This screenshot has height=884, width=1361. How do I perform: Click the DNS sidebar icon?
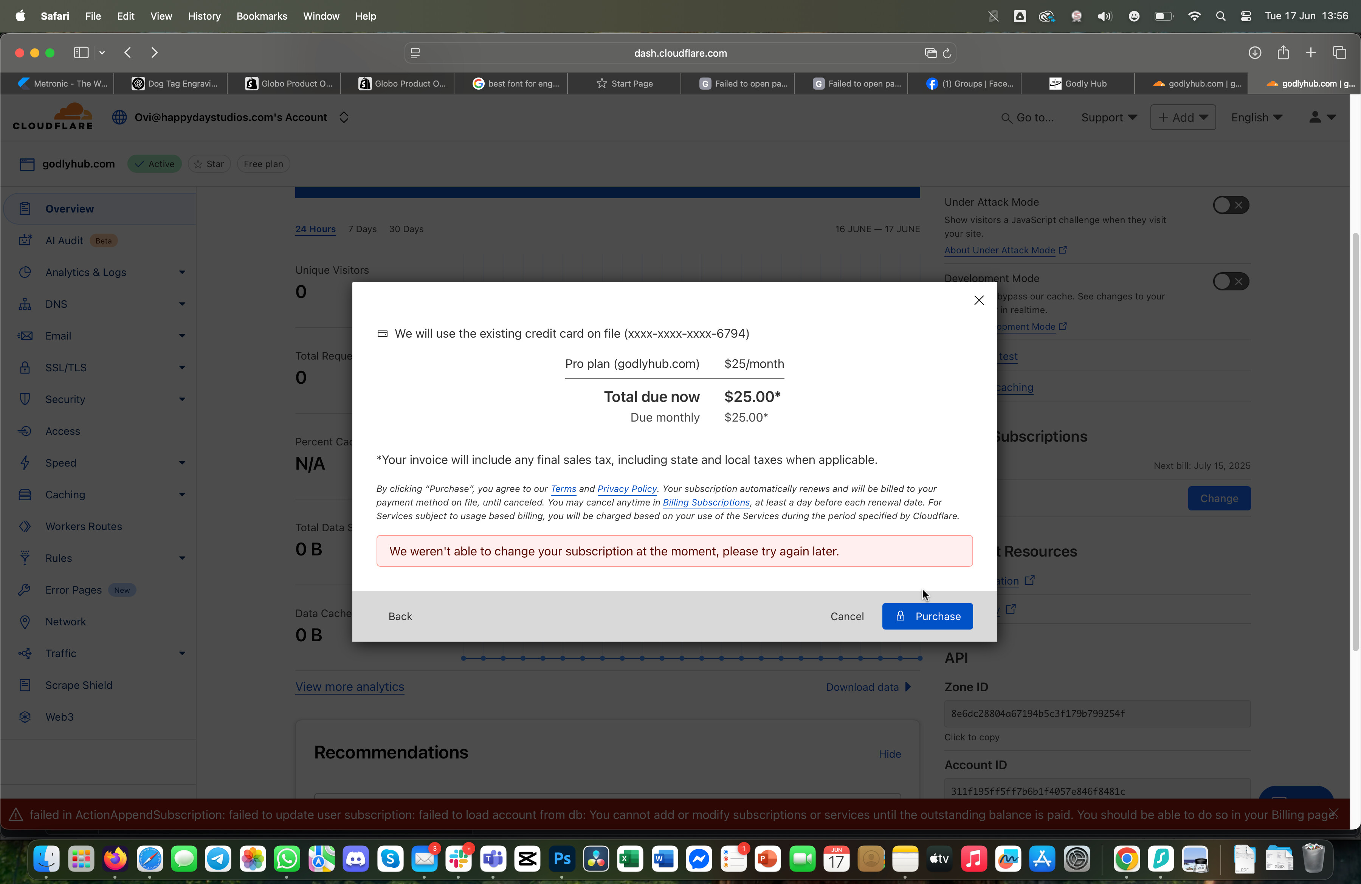(x=25, y=304)
